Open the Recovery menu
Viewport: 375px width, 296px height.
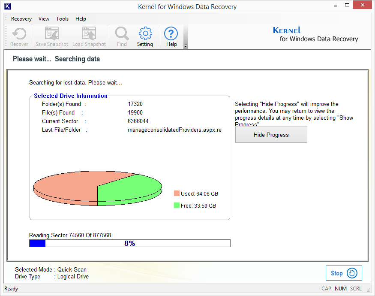coord(21,19)
